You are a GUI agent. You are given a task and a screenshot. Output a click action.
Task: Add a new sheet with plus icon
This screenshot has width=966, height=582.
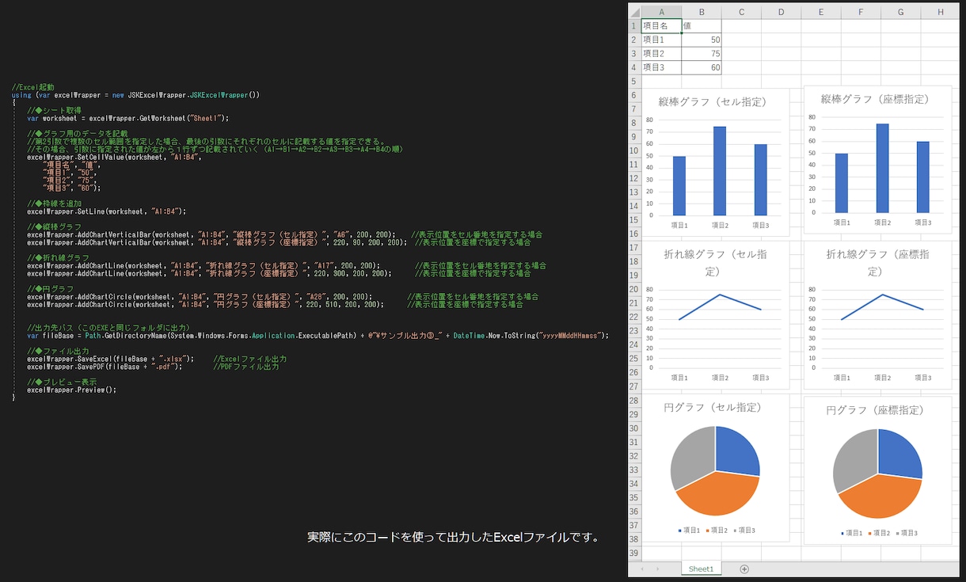pos(744,569)
